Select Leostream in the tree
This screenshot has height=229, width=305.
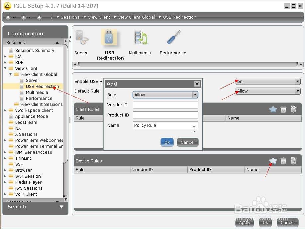[x=26, y=122]
